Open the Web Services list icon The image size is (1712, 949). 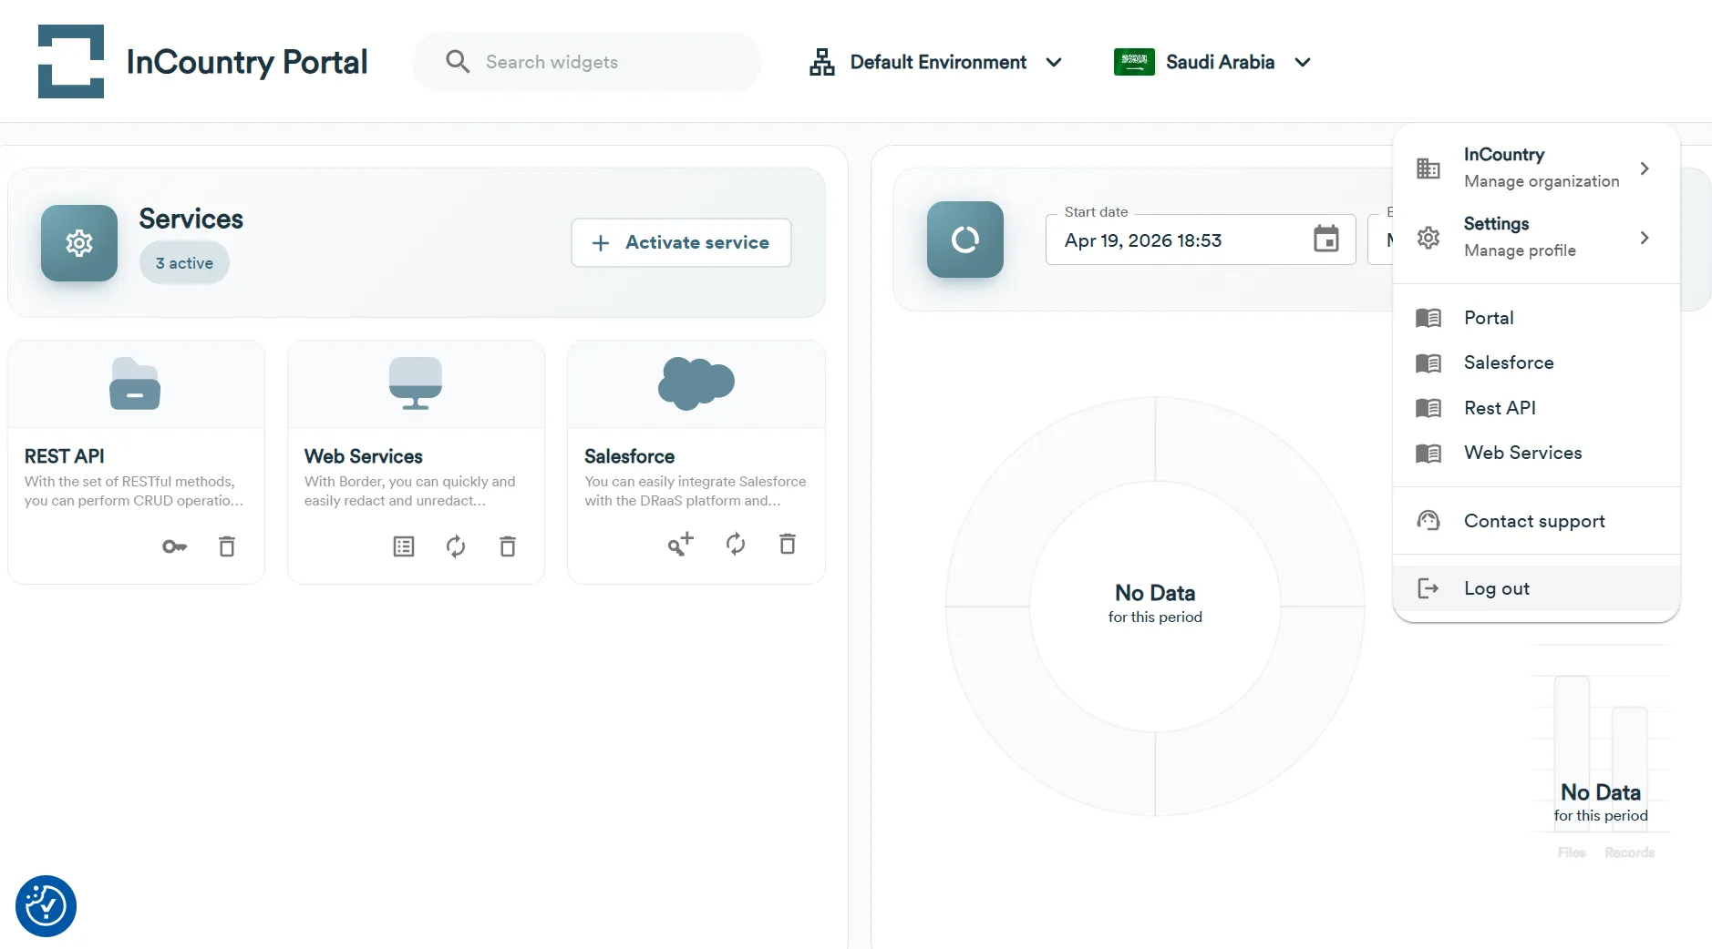coord(404,546)
